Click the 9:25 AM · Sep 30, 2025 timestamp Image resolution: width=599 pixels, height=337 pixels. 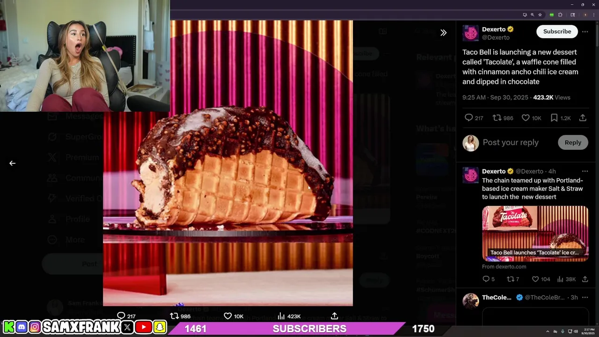tap(495, 97)
